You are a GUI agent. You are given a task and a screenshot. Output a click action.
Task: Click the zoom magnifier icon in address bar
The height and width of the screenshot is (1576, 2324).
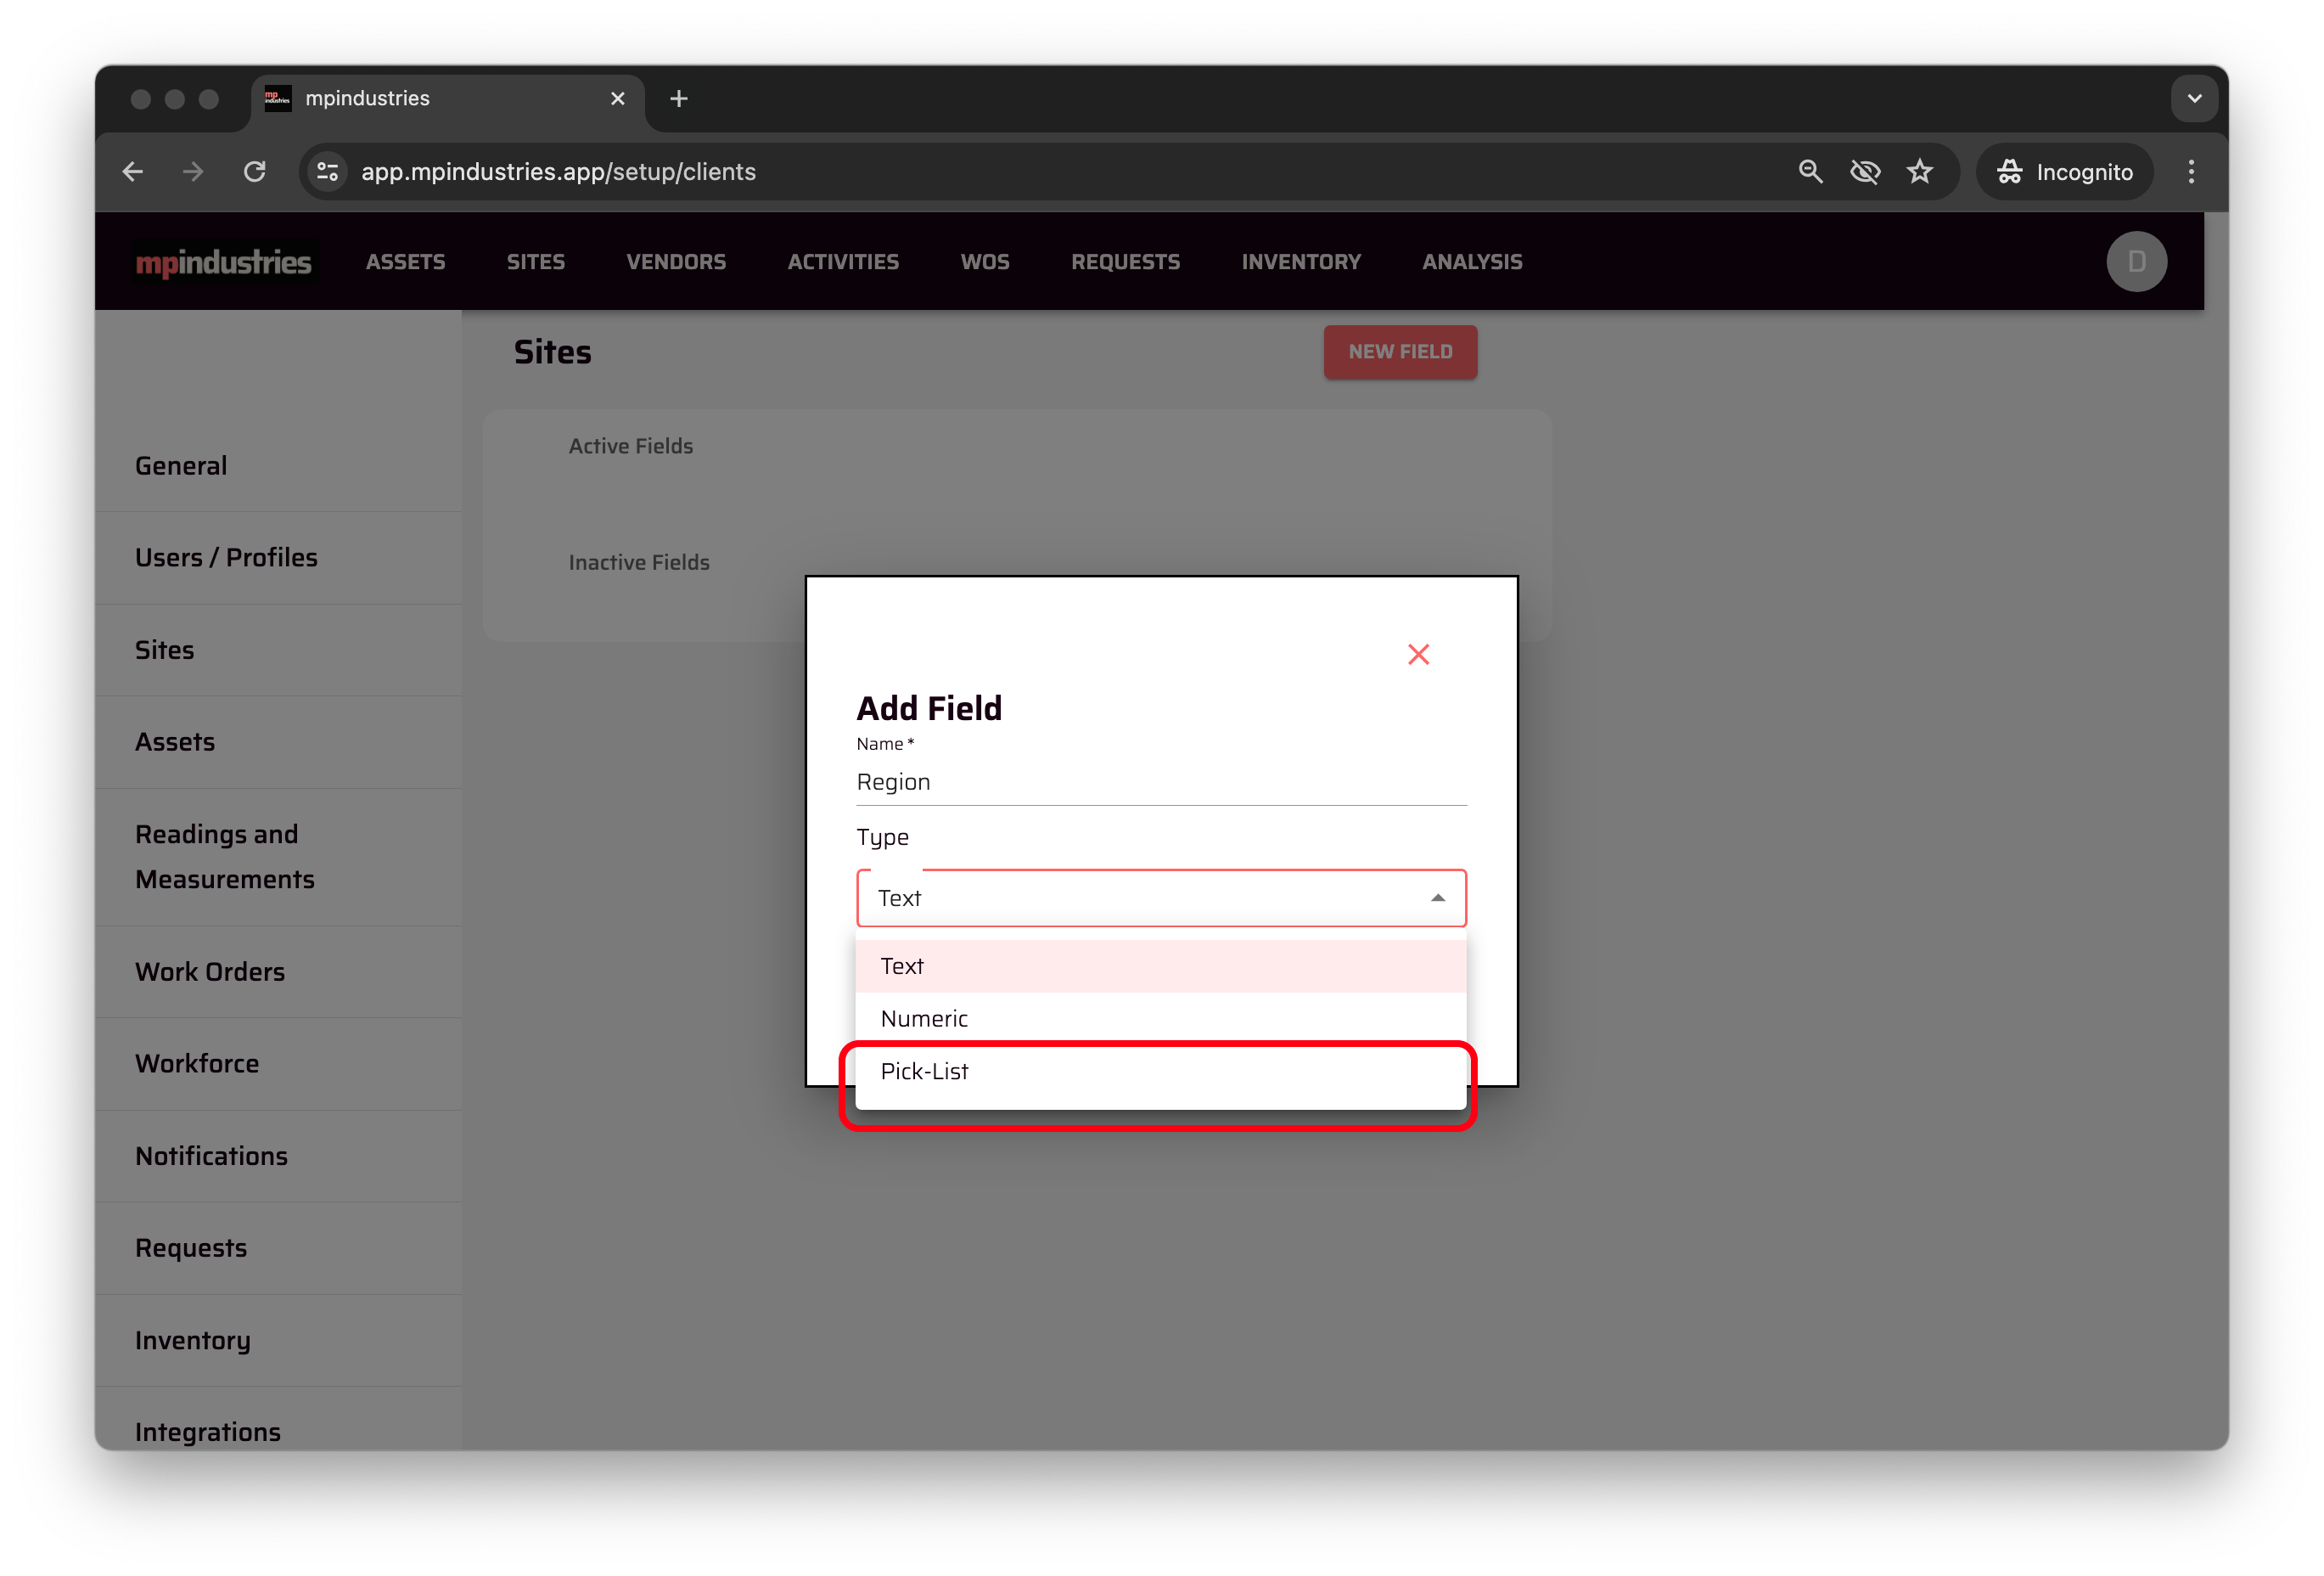1810,172
